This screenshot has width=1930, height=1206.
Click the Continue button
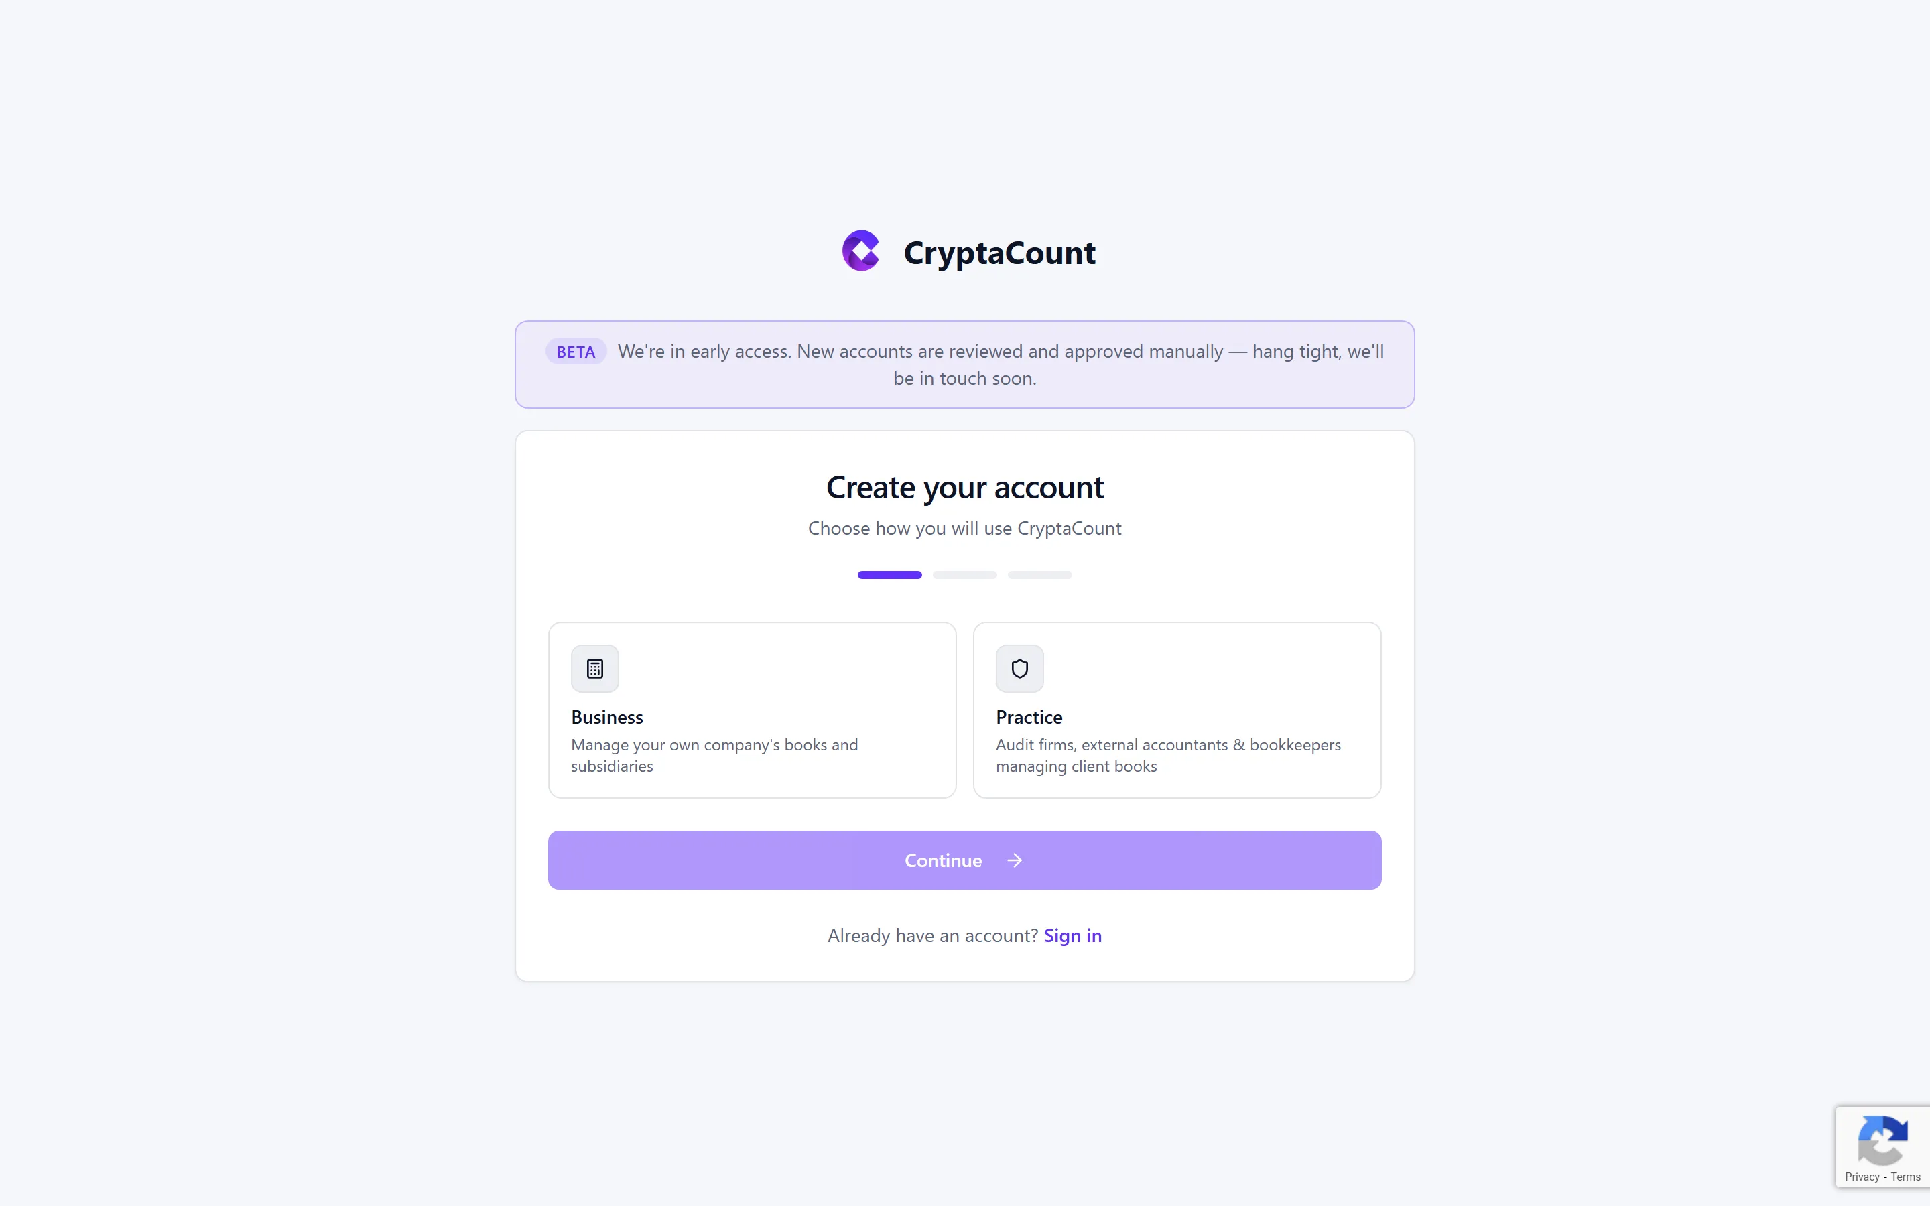coord(964,860)
